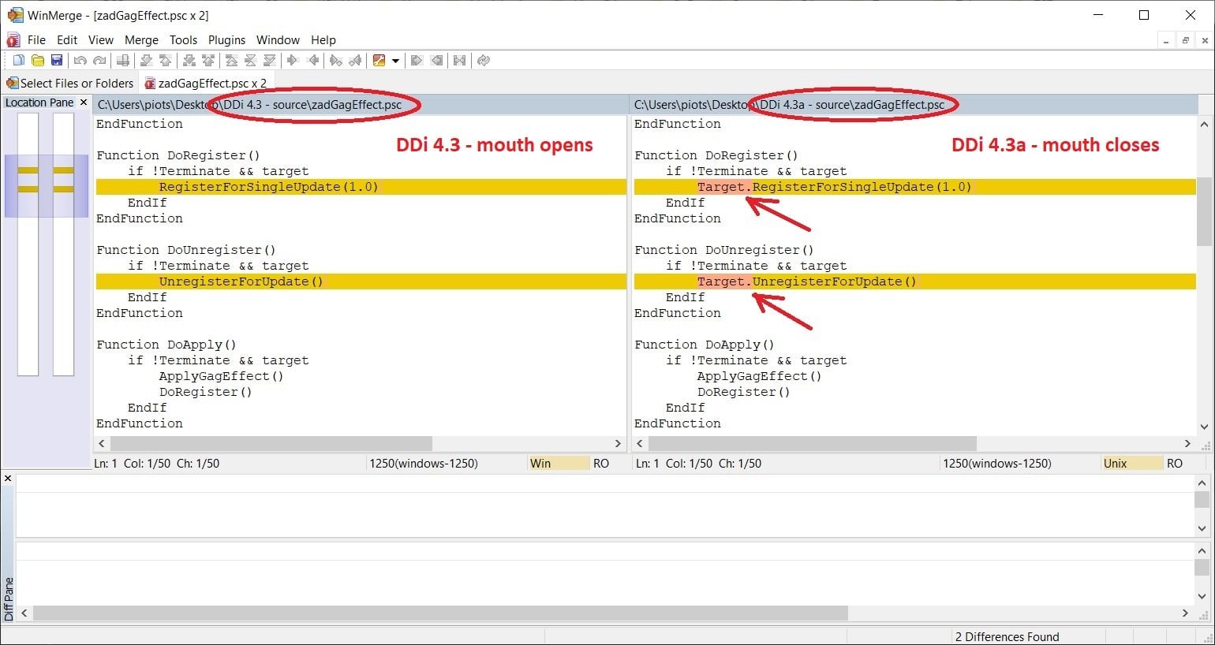Click the Auto Merge toolbar icon
Screen dimensions: 1215x645
[x=459, y=61]
